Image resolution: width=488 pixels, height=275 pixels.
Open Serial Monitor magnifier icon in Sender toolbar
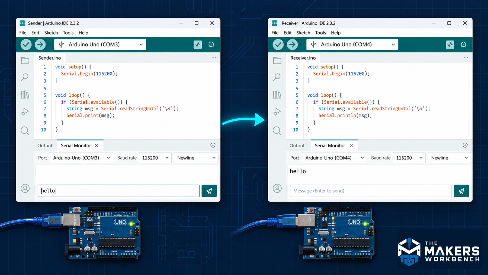pos(211,45)
